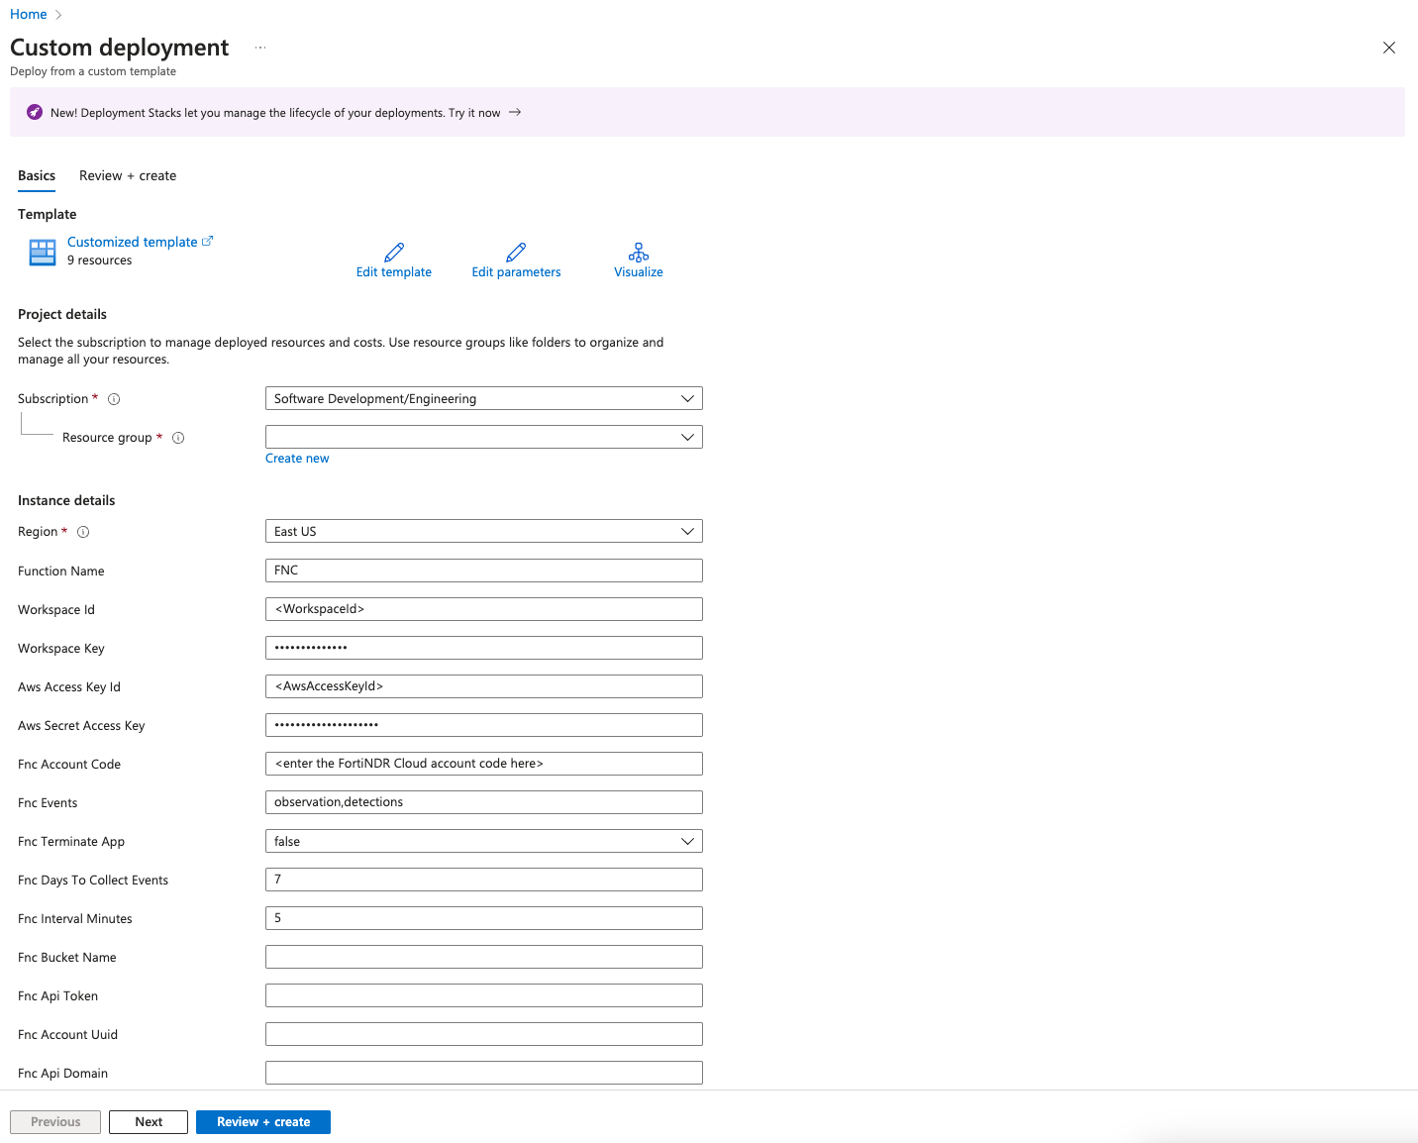Image resolution: width=1418 pixels, height=1143 pixels.
Task: Select the Edit template pencil icon
Action: pos(393,253)
